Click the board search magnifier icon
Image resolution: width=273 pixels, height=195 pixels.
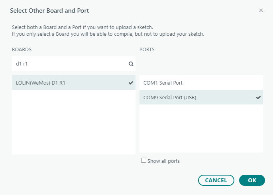coord(131,64)
